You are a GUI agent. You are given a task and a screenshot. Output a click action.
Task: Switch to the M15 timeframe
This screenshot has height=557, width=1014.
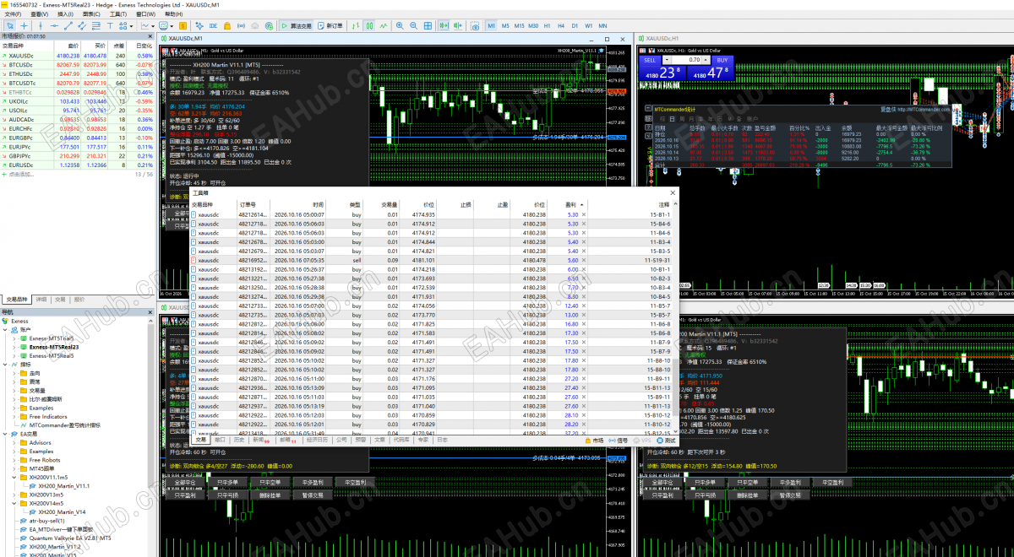click(x=519, y=26)
